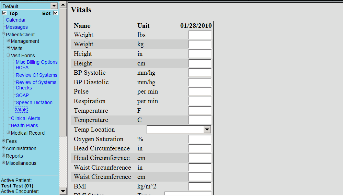Screen dimensions: 343x196
Task: Open Misc Billing Options HCFA form
Action: 36,65
